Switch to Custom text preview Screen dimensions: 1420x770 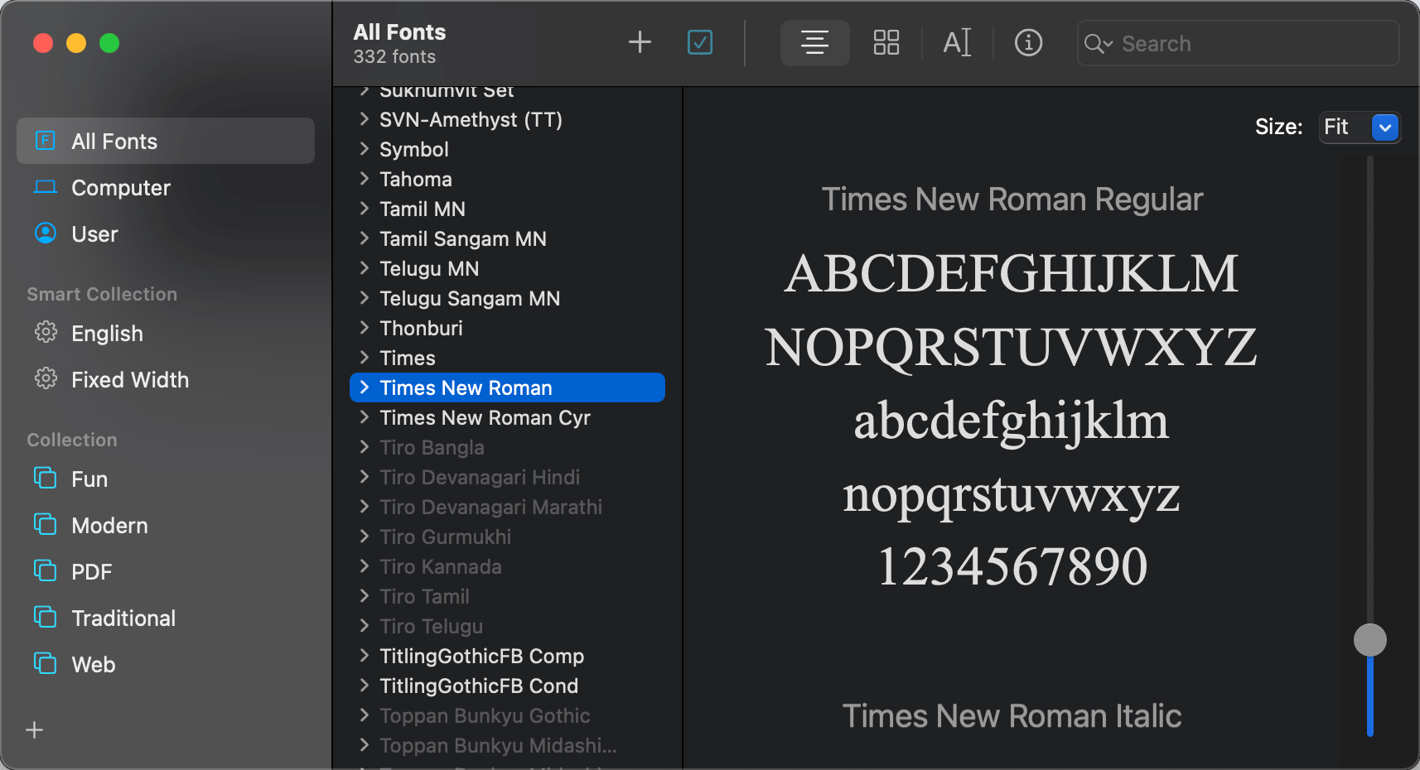coord(957,42)
